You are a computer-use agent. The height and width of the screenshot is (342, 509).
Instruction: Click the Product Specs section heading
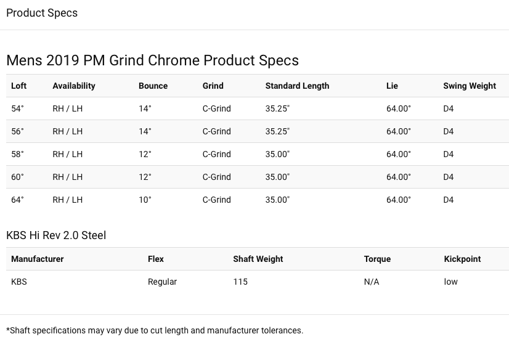pos(42,13)
